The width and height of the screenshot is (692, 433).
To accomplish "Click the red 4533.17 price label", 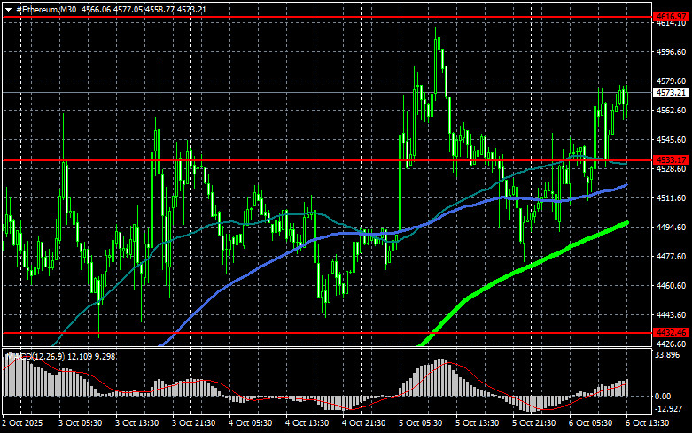I will (x=671, y=160).
